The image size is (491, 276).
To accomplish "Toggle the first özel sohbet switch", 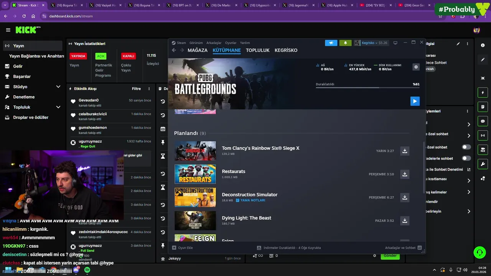I will click(466, 147).
